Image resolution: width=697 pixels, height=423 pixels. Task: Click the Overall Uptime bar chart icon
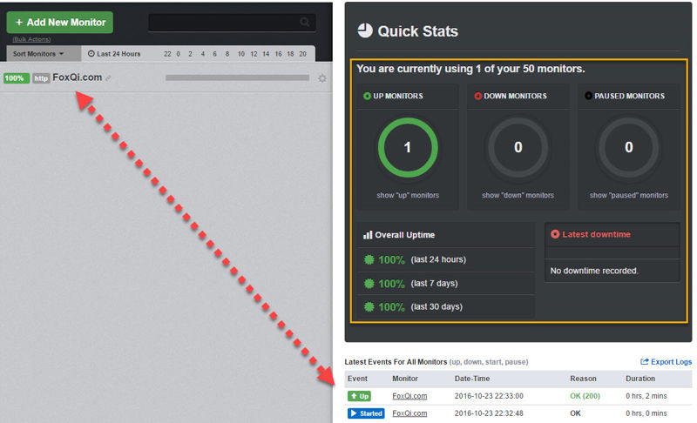click(368, 235)
